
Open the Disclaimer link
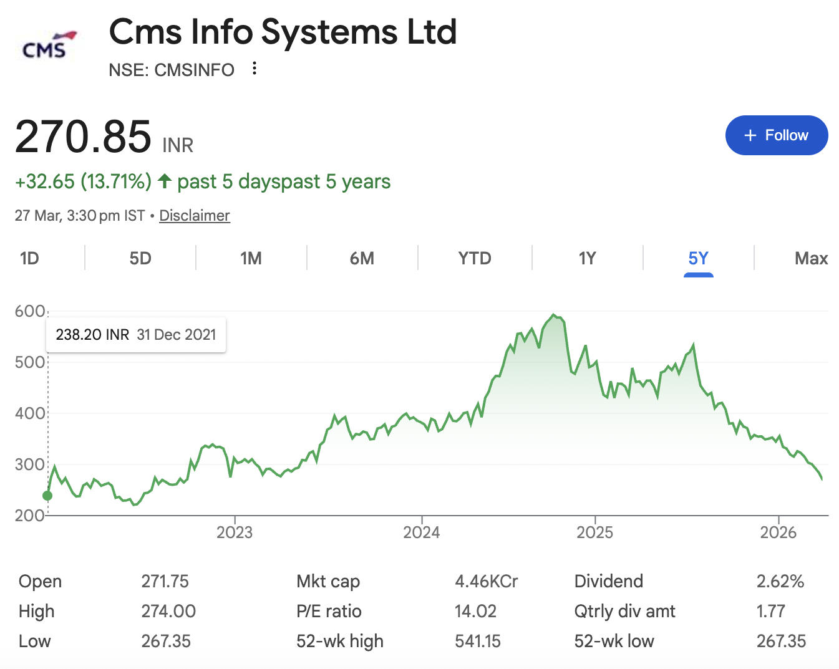click(x=194, y=216)
